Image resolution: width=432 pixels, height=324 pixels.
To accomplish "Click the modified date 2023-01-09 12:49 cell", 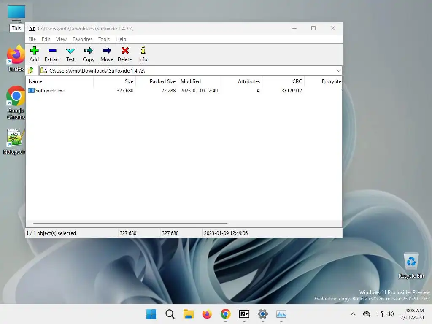I will (x=199, y=91).
